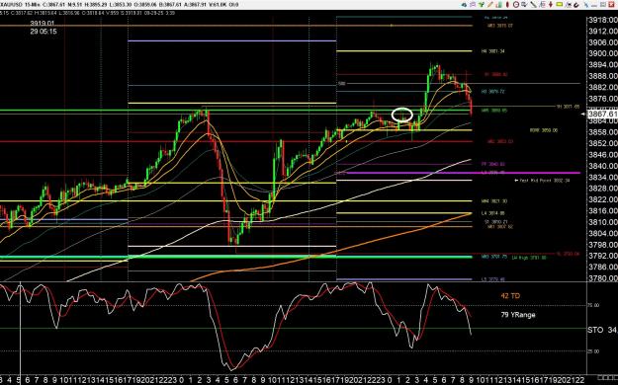
Task: Click the green plus-arrow icon in the toolbar
Action: [482, 5]
